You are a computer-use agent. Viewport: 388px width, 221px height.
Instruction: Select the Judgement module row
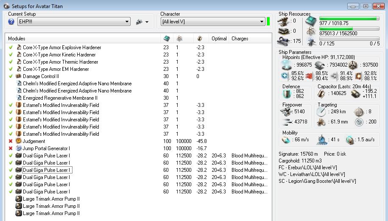pyautogui.click(x=139, y=141)
